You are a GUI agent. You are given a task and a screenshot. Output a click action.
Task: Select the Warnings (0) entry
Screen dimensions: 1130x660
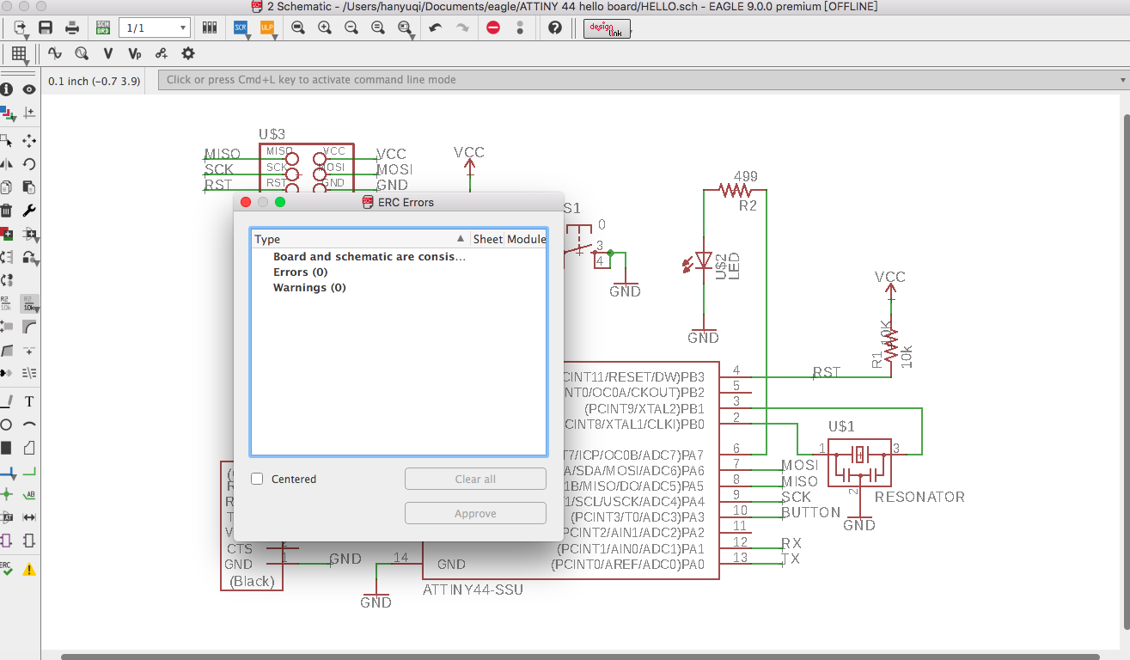point(309,288)
